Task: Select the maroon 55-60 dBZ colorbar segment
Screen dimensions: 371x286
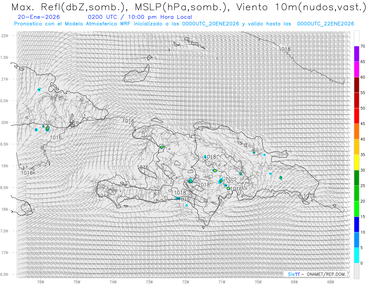Action: tap(356, 85)
